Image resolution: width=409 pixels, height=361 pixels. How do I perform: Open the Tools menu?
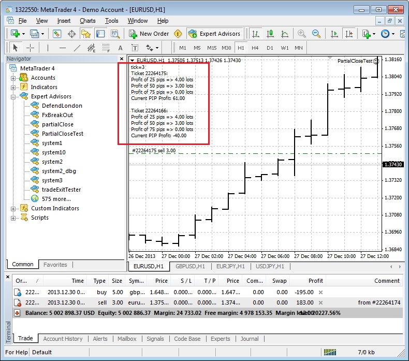[x=112, y=21]
